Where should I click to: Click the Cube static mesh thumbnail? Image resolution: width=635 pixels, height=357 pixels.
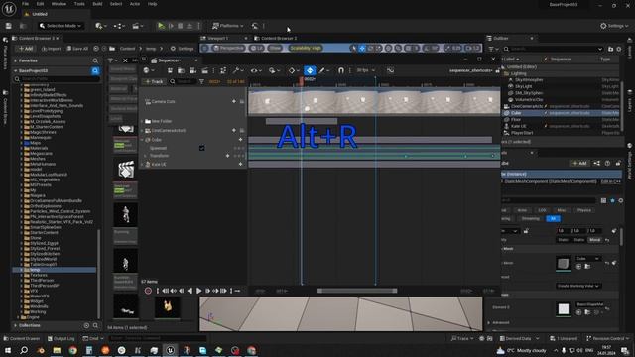pos(563,264)
